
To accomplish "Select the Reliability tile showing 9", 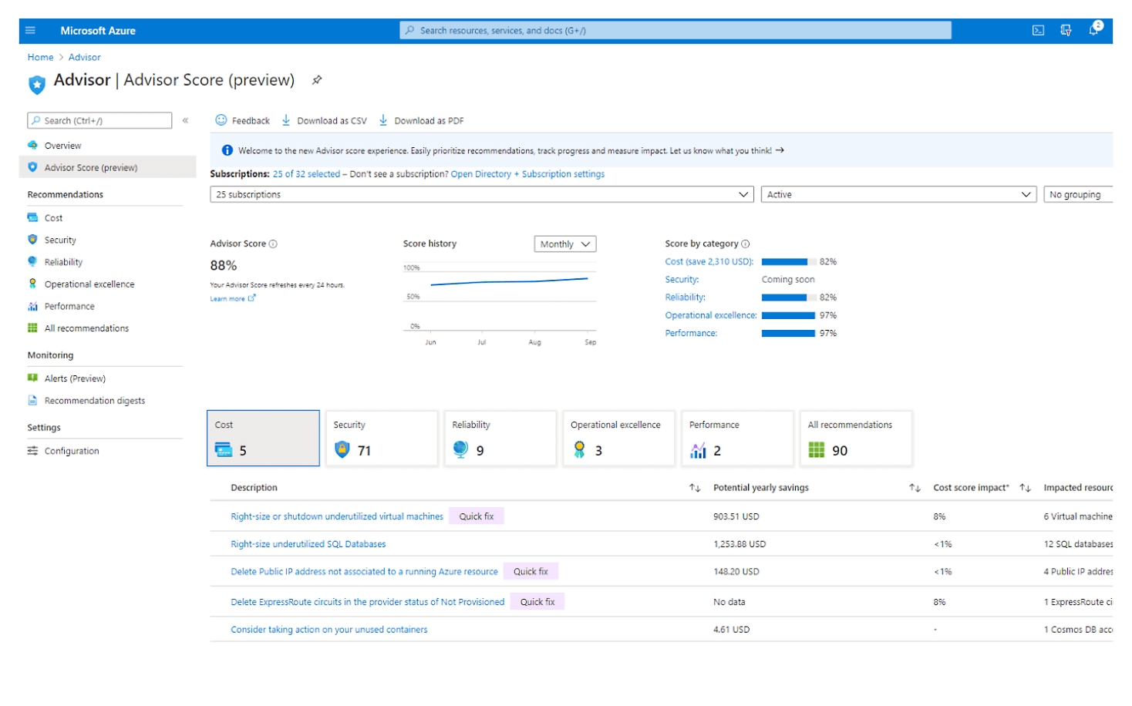I will pyautogui.click(x=500, y=439).
